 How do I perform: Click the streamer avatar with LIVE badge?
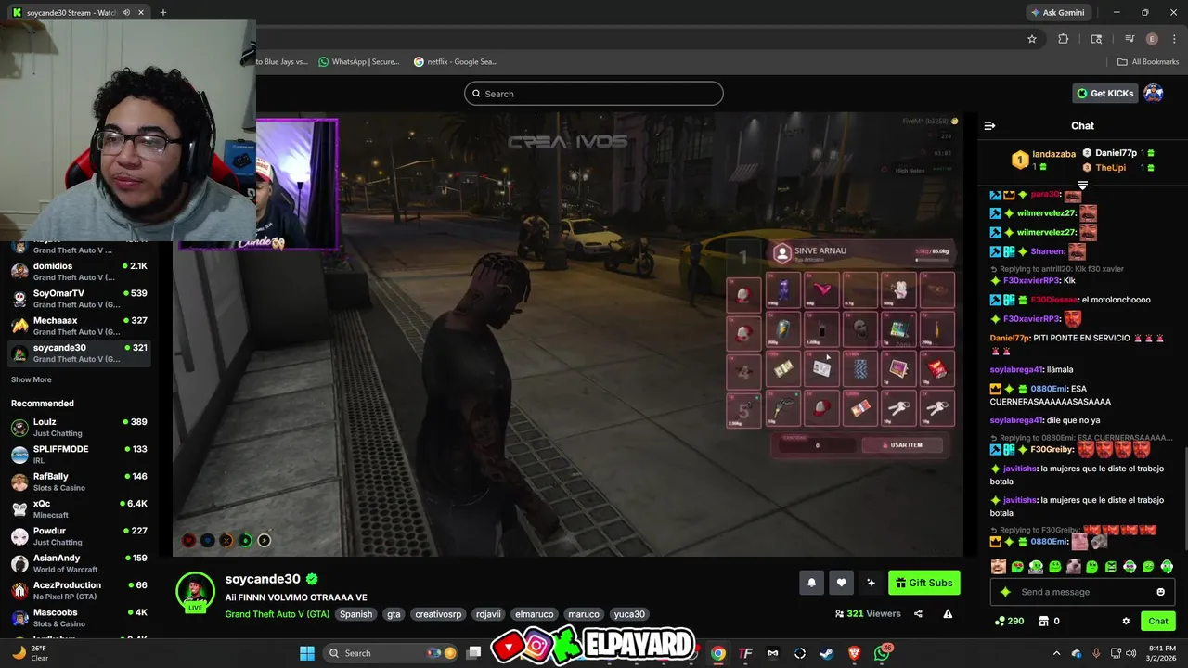tap(195, 593)
